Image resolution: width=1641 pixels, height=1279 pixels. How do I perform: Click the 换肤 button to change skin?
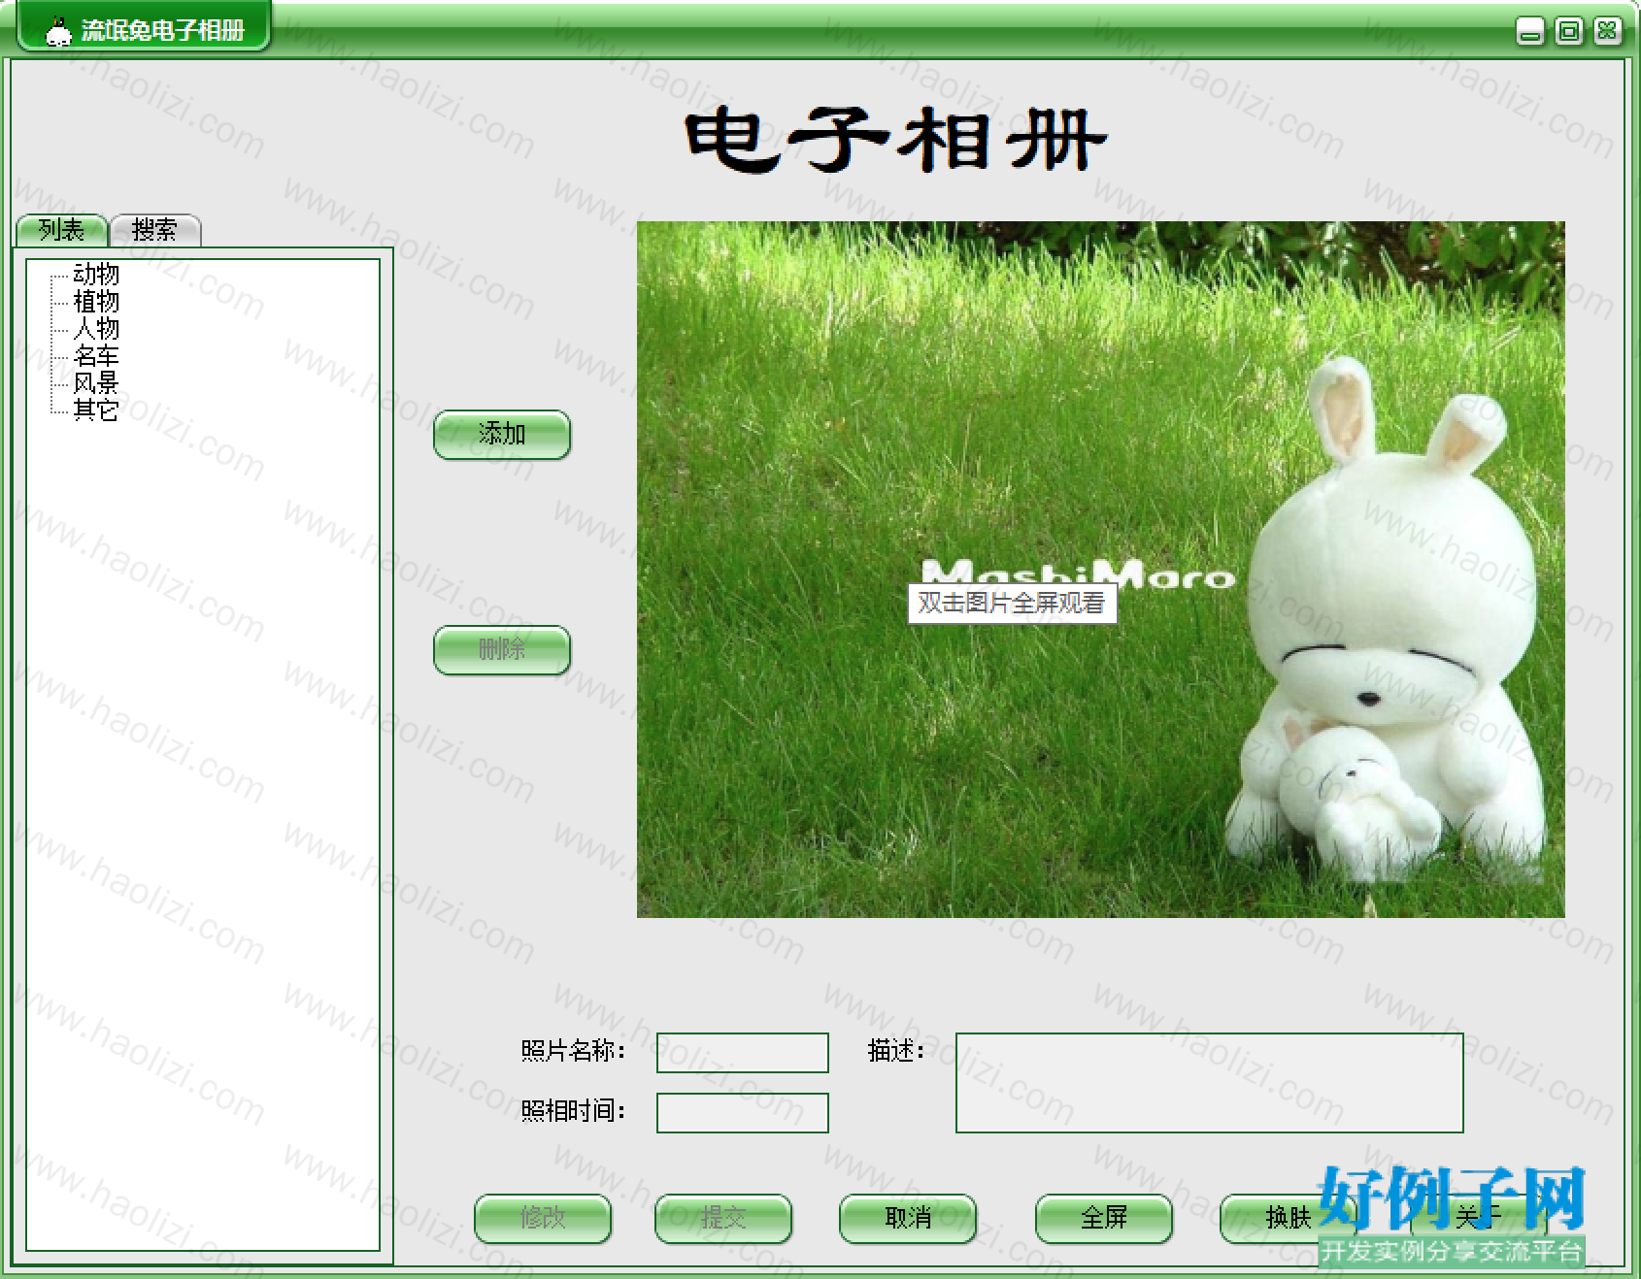pos(1289,1218)
